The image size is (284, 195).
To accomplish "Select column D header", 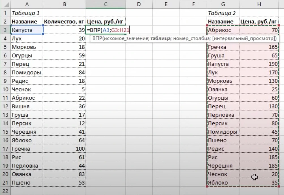I will (139, 4).
